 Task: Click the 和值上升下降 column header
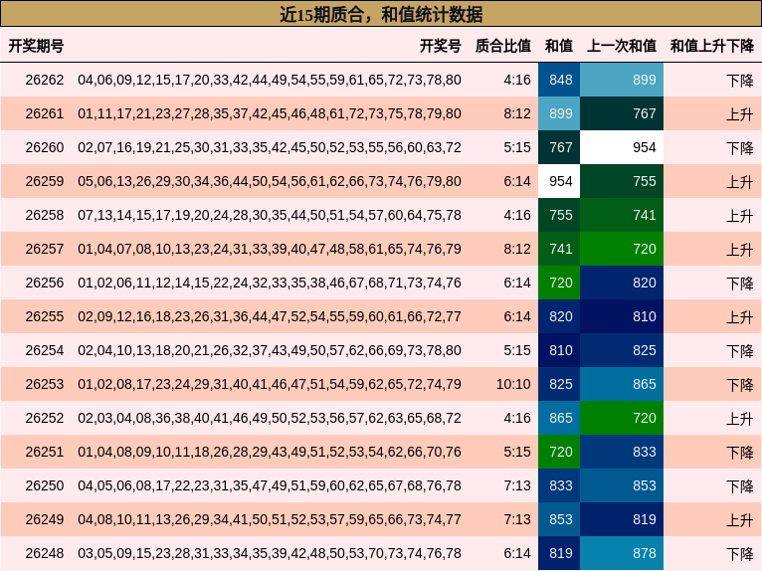[712, 46]
